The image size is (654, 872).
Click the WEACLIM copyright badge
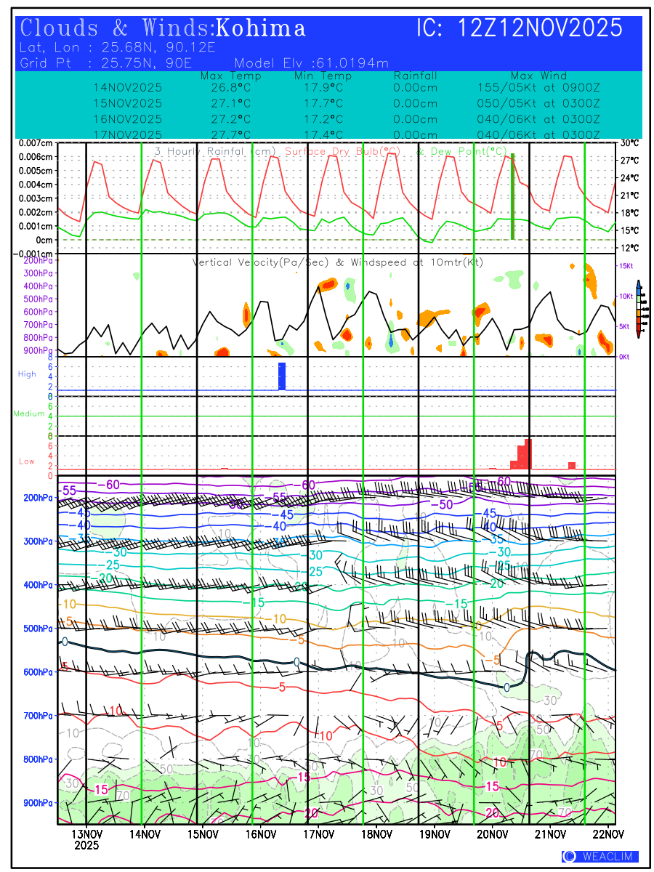(x=600, y=857)
